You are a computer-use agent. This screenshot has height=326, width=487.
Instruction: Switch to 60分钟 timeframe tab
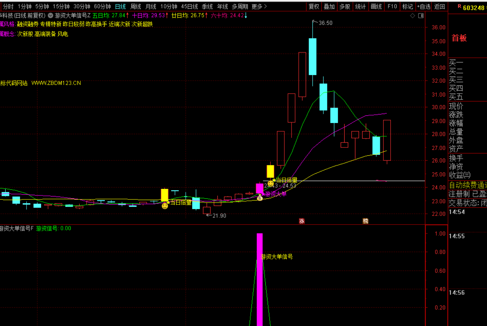point(102,6)
